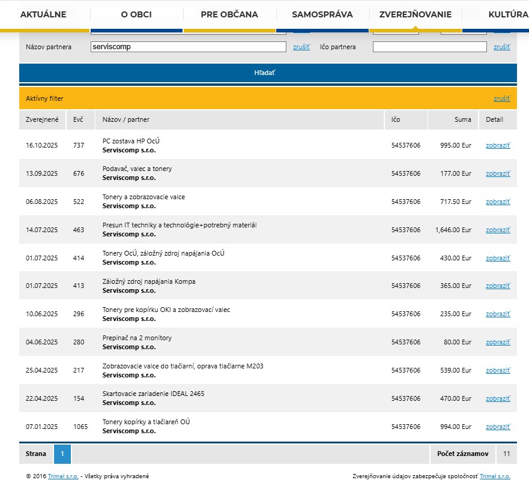
Task: Select page 1 in the pagination
Action: point(62,454)
